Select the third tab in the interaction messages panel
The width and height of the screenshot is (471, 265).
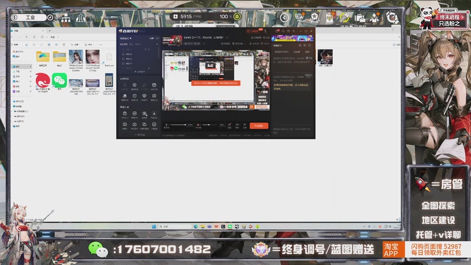click(x=307, y=52)
